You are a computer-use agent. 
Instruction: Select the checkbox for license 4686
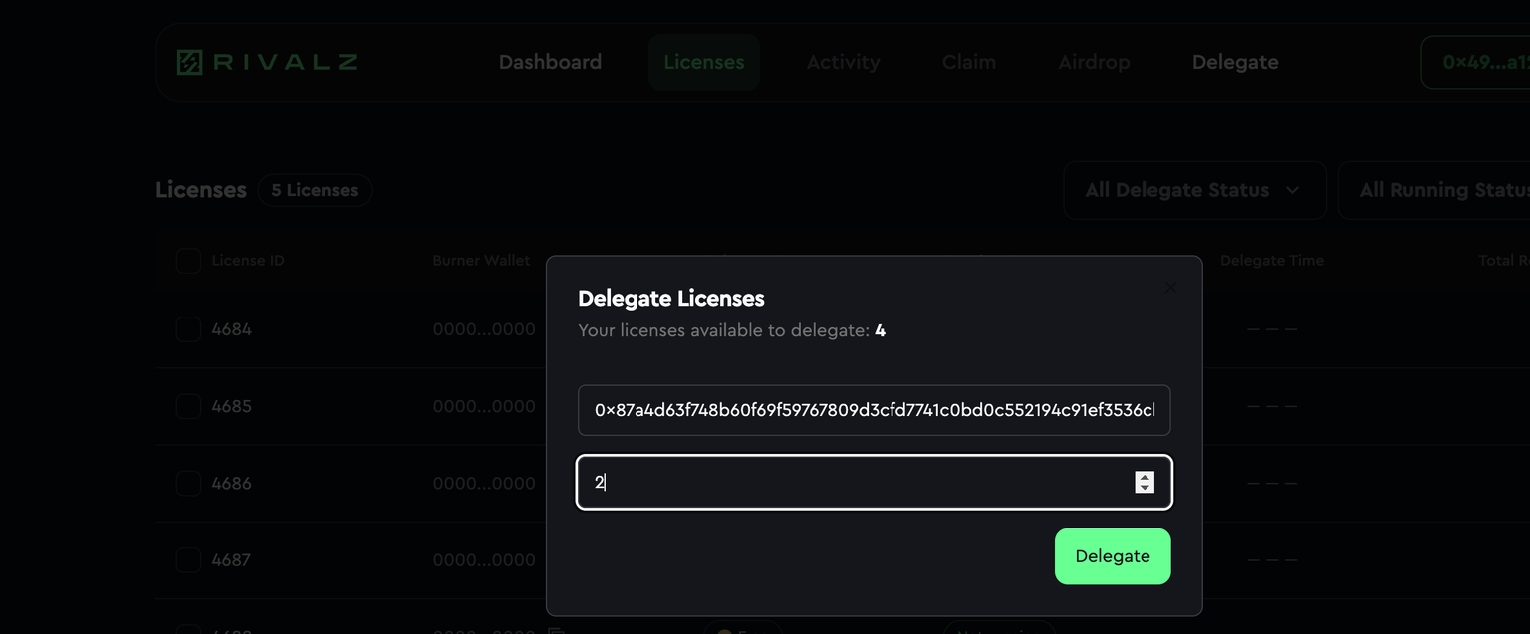point(188,484)
